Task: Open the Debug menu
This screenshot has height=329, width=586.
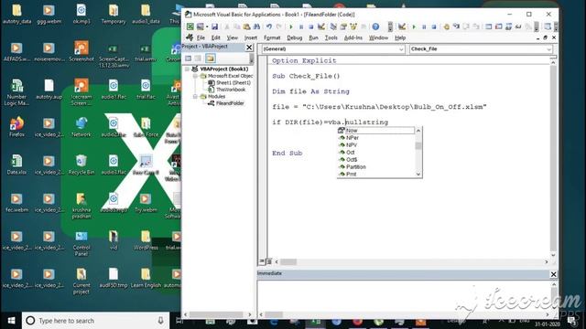Action: coord(295,37)
